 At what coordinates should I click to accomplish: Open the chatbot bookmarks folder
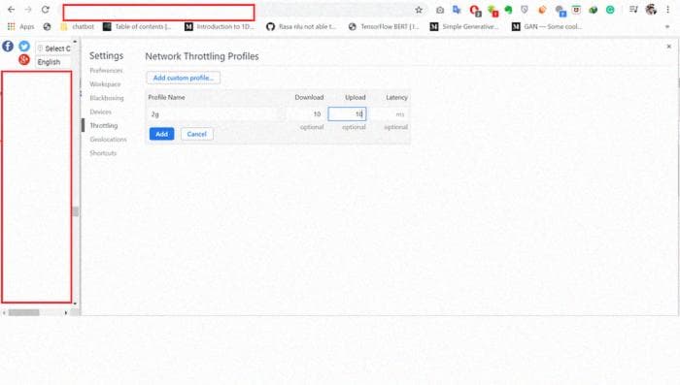78,27
